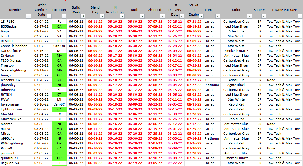This screenshot has height=166, width=303.
Task: Open the Trim column filter arrow
Action: 217,16
